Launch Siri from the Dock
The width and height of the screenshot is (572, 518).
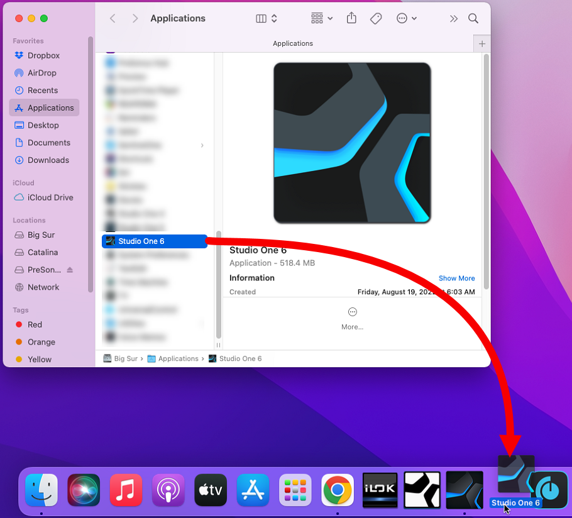[84, 490]
